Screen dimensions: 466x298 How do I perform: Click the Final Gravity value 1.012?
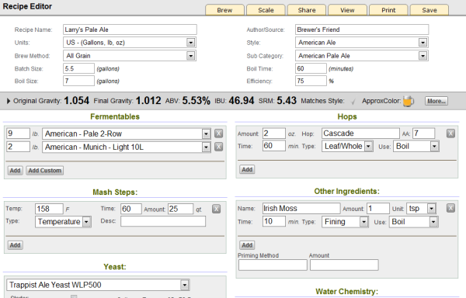tap(148, 101)
